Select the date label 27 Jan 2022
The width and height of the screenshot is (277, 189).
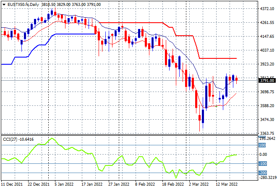point(119,184)
